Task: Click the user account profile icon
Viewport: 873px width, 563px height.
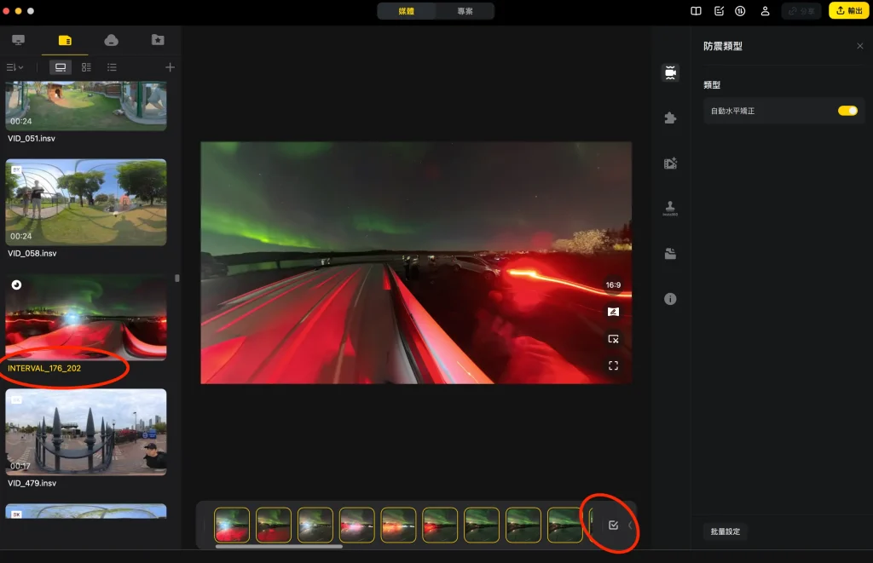Action: point(765,11)
